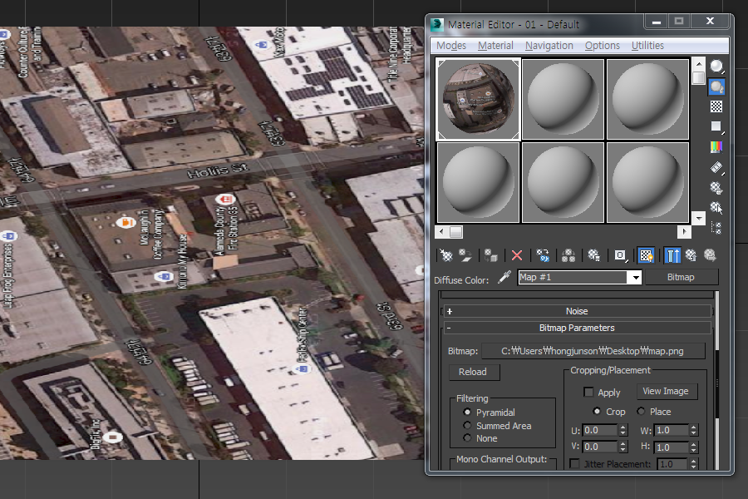This screenshot has height=499, width=748.
Task: Click the Reload button
Action: coord(474,372)
